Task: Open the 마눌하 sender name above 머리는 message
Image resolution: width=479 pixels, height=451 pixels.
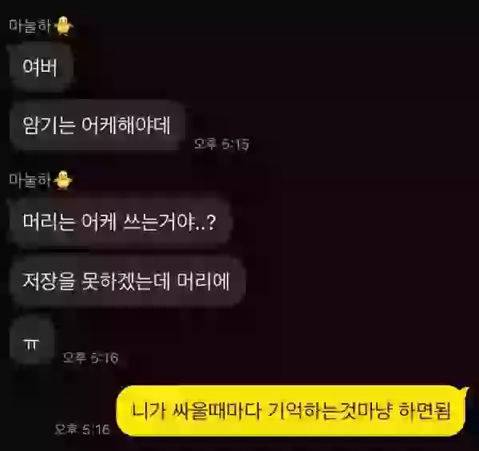Action: point(30,180)
